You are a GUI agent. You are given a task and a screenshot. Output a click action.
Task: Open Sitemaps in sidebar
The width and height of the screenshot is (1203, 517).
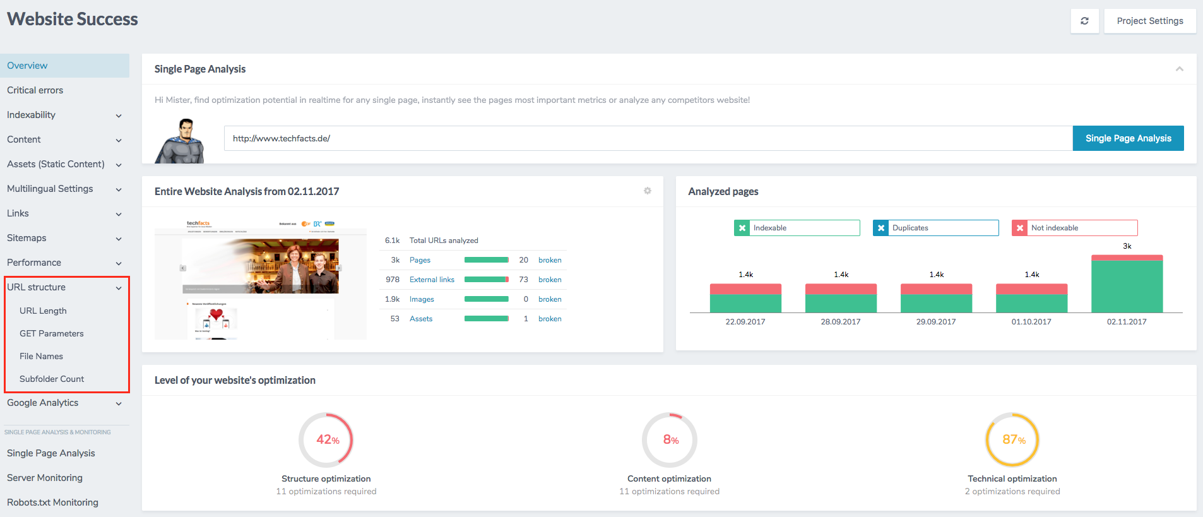point(27,238)
